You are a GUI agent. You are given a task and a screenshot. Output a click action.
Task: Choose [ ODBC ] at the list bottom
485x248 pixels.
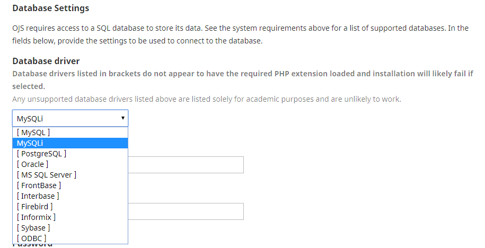(x=32, y=238)
